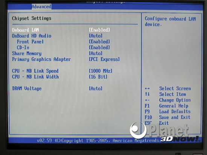The height and width of the screenshot is (155, 207).
Task: Open DRAM Voltage Auto option
Action: pyautogui.click(x=96, y=88)
